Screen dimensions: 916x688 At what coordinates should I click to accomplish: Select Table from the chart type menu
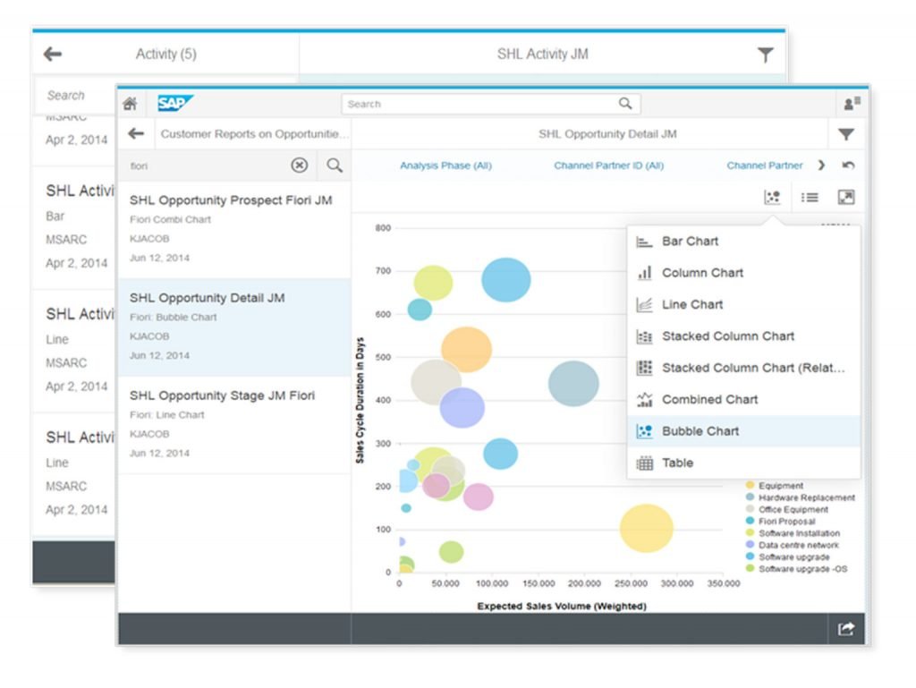(678, 463)
